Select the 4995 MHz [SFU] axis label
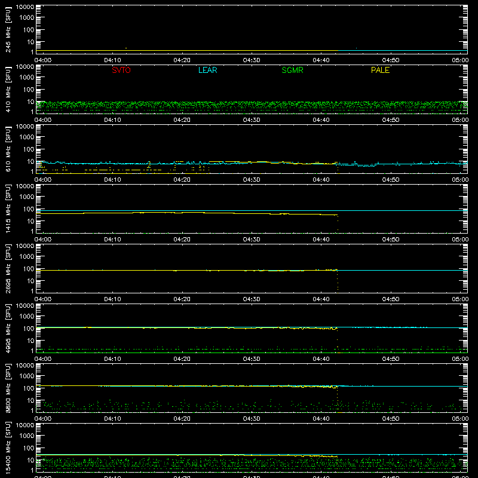The image size is (478, 478). pyautogui.click(x=8, y=328)
